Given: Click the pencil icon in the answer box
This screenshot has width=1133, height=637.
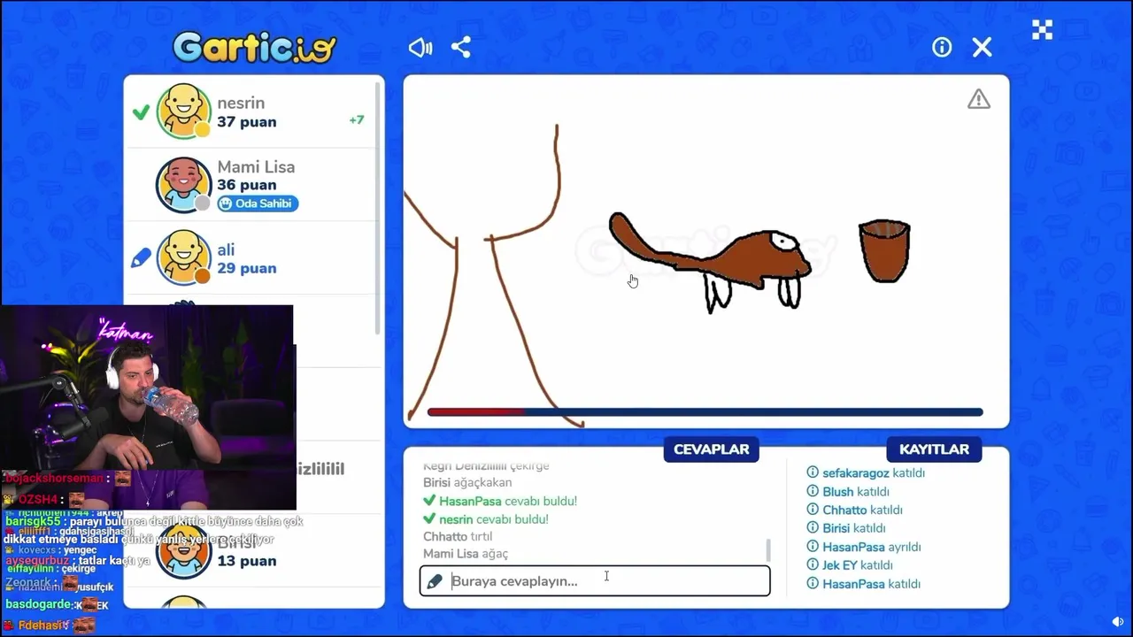Looking at the screenshot, I should pyautogui.click(x=435, y=581).
